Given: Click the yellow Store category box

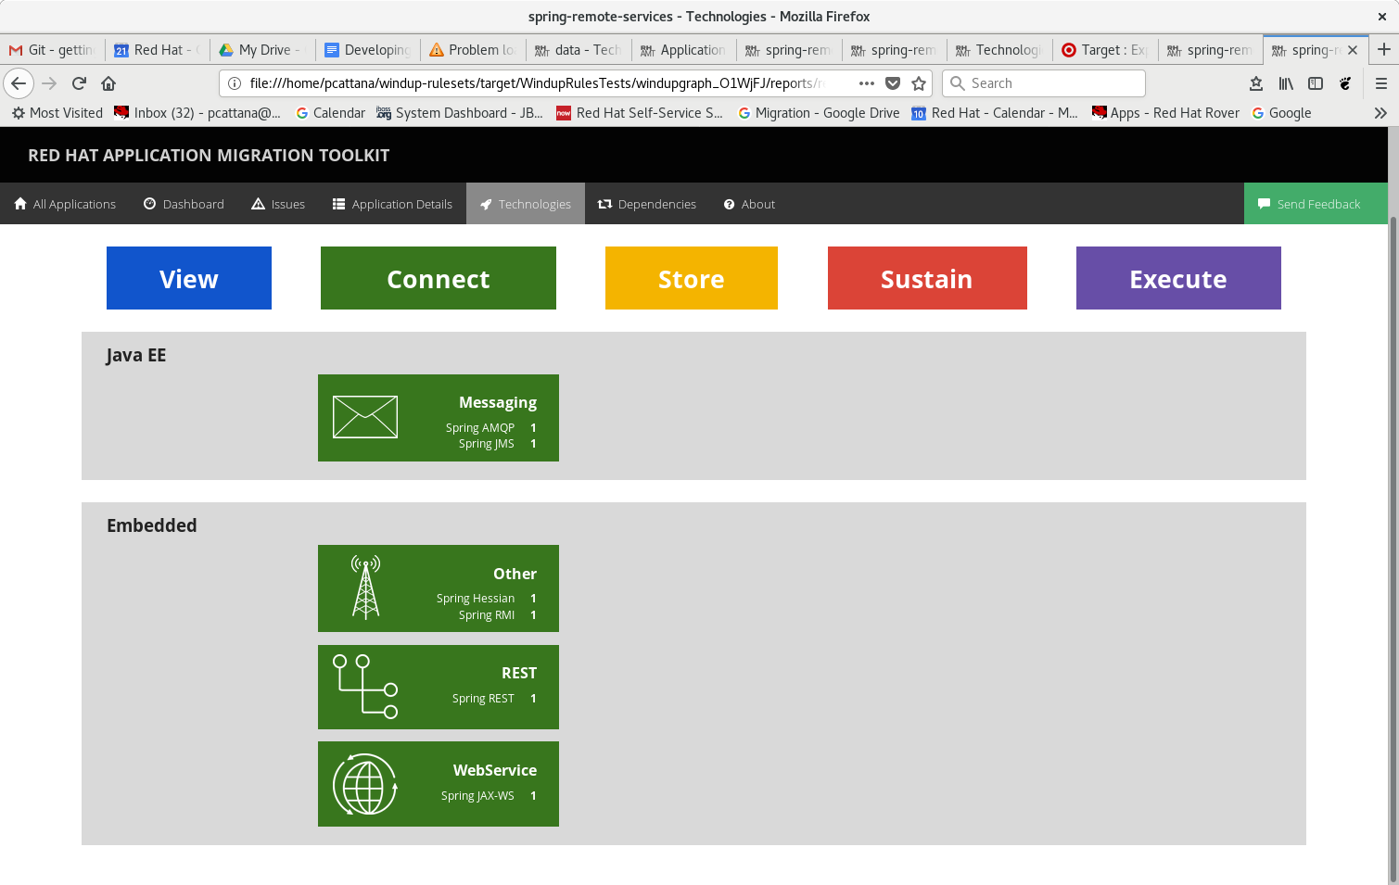Looking at the screenshot, I should click(692, 278).
